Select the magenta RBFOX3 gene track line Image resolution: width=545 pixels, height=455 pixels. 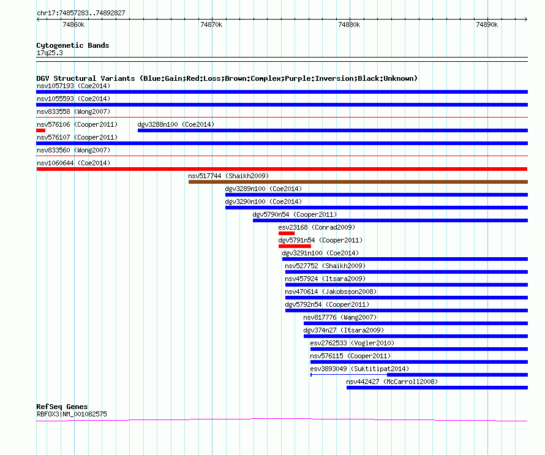pos(282,420)
